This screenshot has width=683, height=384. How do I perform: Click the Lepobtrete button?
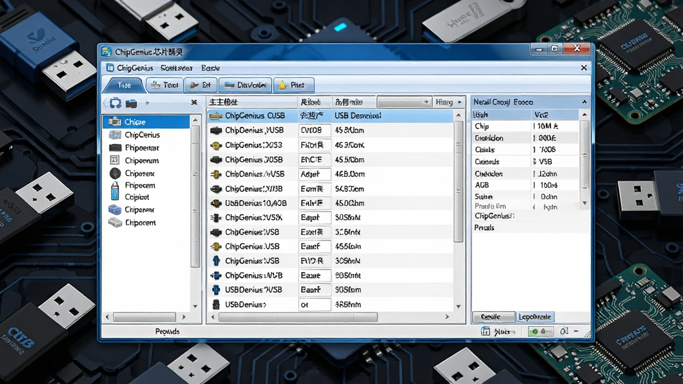(x=535, y=317)
